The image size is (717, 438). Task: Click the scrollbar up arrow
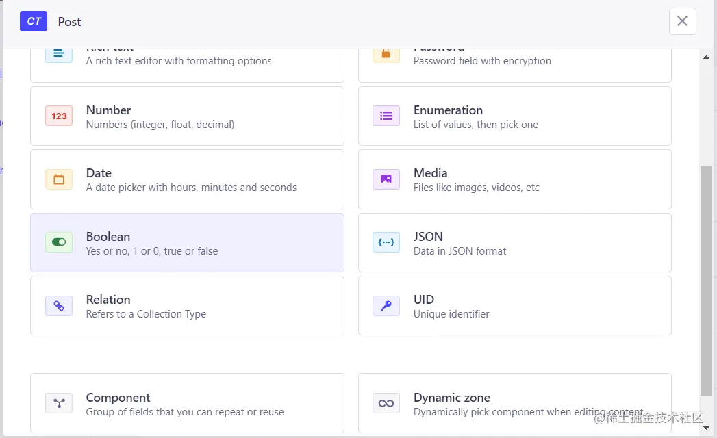coord(706,58)
